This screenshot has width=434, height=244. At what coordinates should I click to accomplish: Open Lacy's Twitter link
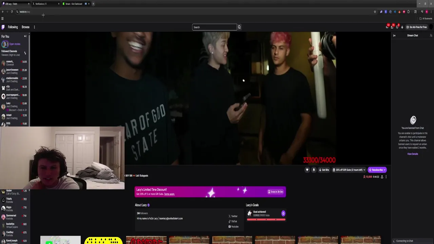pos(233,216)
